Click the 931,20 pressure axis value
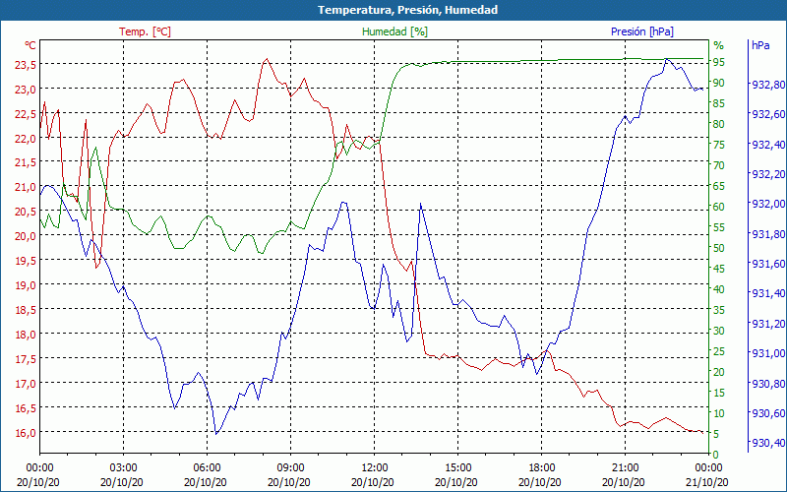This screenshot has width=787, height=492. pyautogui.click(x=768, y=324)
